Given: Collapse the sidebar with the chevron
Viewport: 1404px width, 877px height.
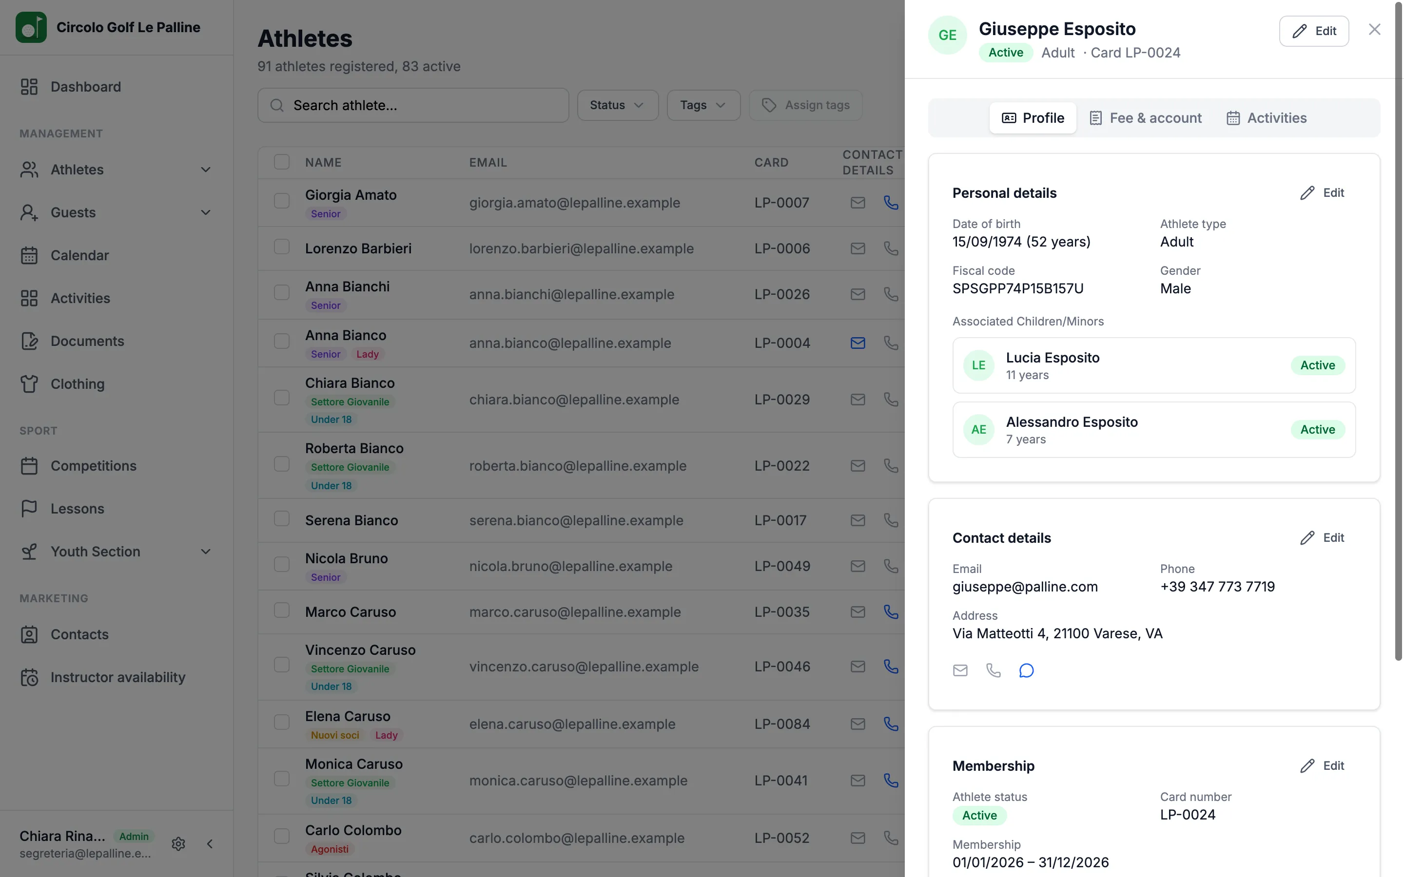Looking at the screenshot, I should [210, 844].
